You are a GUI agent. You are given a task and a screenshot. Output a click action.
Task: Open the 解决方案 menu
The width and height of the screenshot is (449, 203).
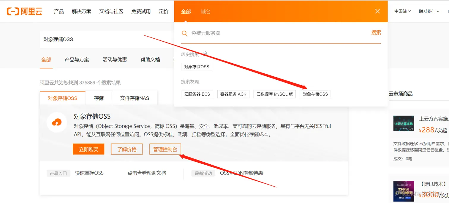click(82, 12)
